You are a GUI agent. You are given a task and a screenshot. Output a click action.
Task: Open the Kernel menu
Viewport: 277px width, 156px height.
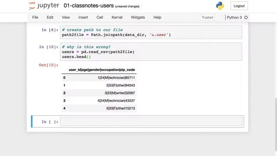point(117,17)
